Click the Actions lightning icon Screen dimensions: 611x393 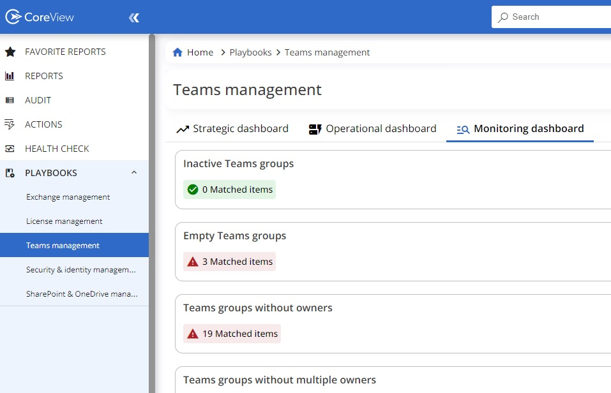point(10,124)
